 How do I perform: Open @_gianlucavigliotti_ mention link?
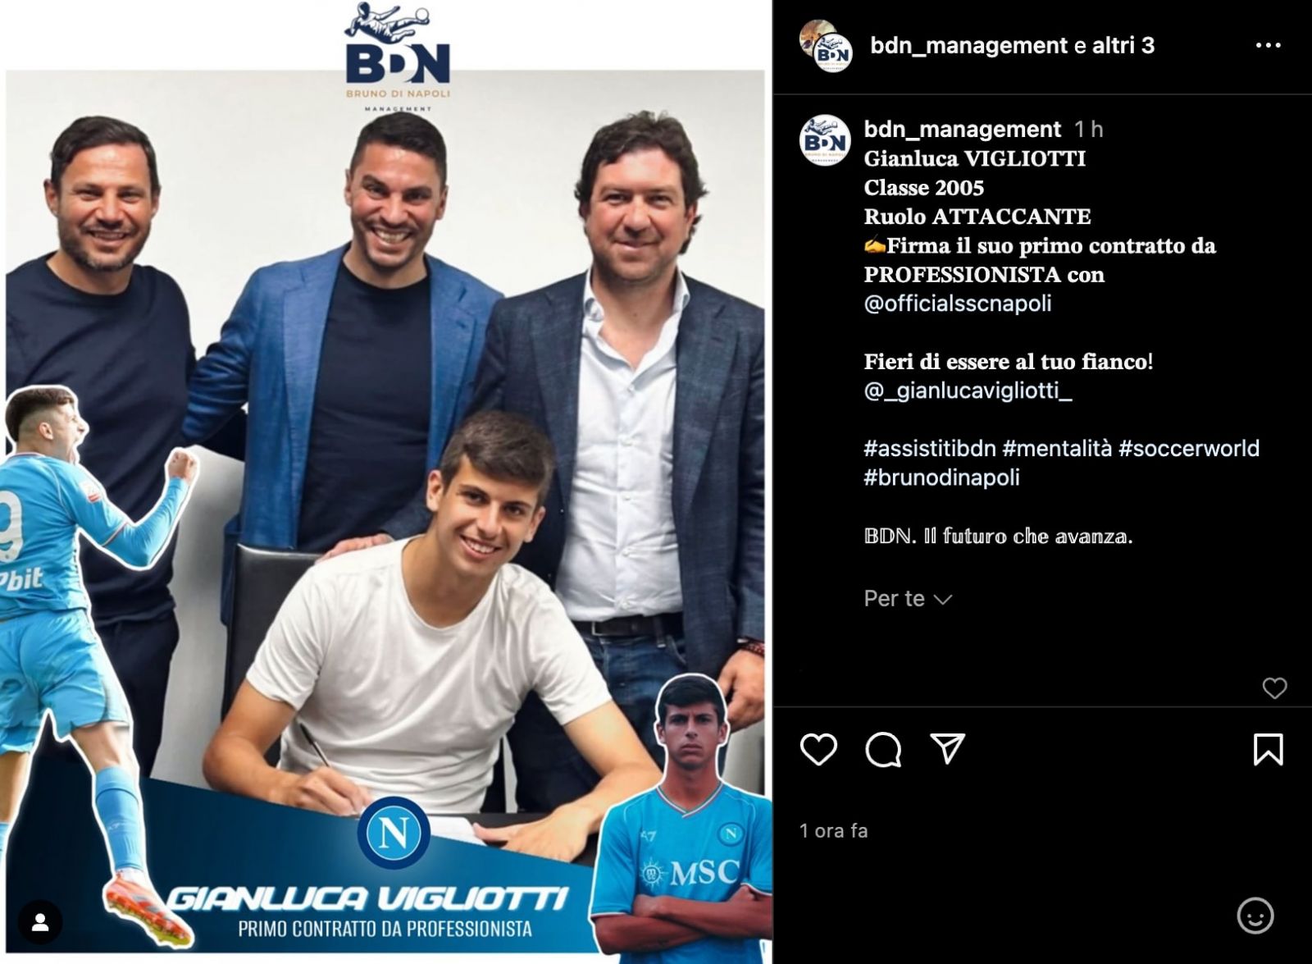coord(968,391)
